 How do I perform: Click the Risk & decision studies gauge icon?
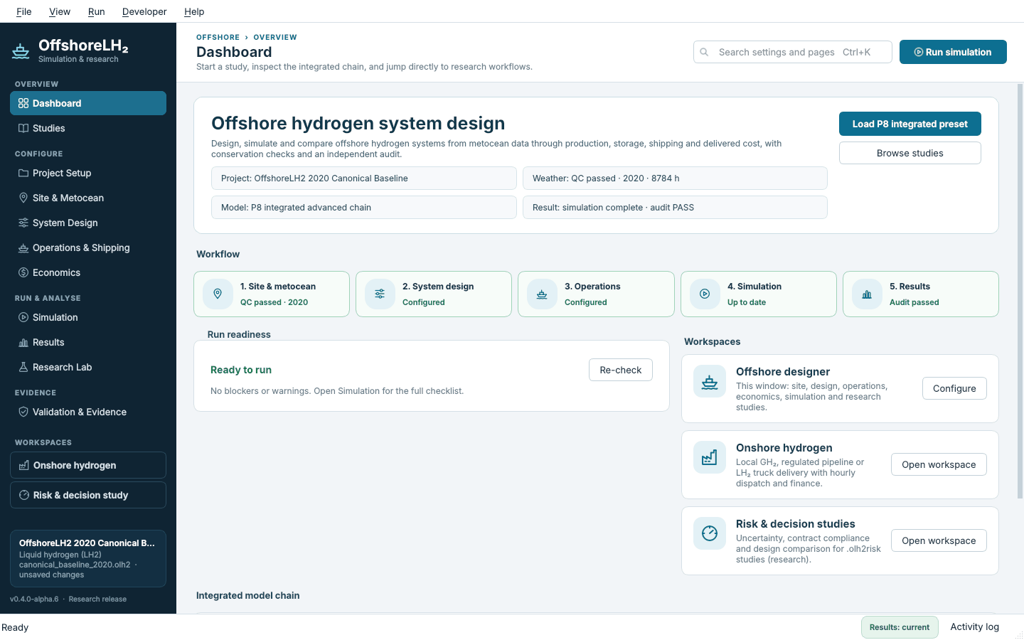[x=710, y=534]
